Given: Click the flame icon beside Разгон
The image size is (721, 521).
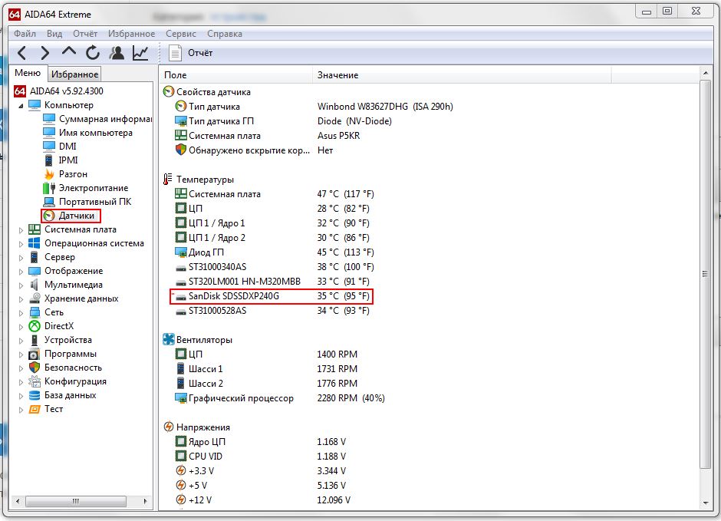Looking at the screenshot, I should point(49,174).
